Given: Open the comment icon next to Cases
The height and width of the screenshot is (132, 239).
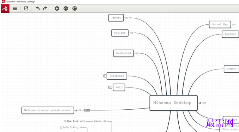Looking at the screenshot, I should (105, 121).
